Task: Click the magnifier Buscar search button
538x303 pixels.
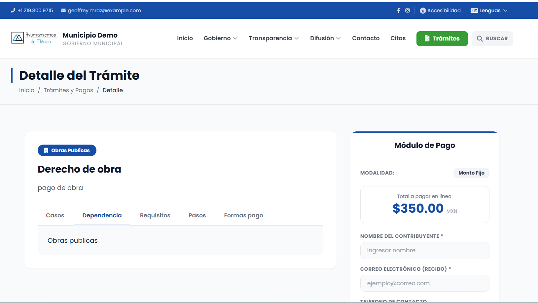Action: 492,39
